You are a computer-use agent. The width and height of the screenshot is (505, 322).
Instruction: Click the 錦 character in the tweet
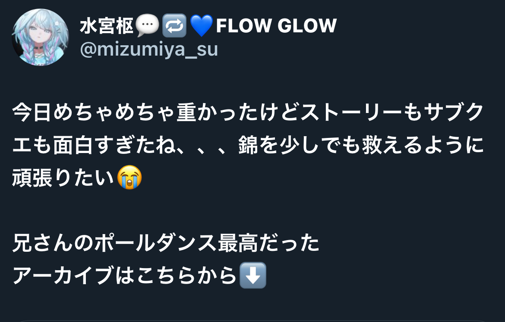tap(248, 145)
